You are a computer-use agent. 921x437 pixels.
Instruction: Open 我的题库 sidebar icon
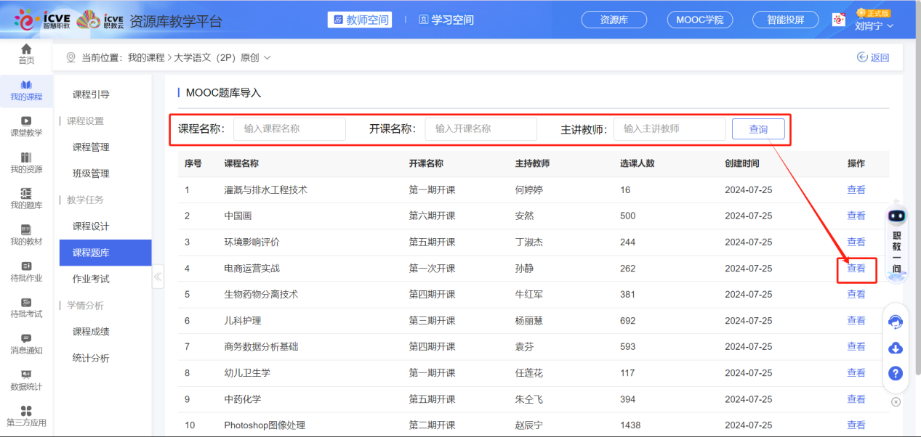click(x=26, y=198)
